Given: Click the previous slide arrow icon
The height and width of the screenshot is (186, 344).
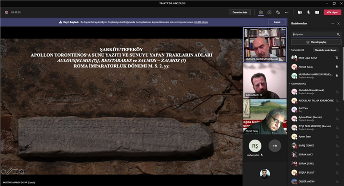Looking at the screenshot, I should 3,172.
